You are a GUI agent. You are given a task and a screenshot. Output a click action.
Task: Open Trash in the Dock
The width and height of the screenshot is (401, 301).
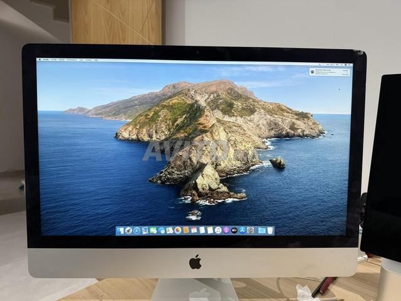270,231
